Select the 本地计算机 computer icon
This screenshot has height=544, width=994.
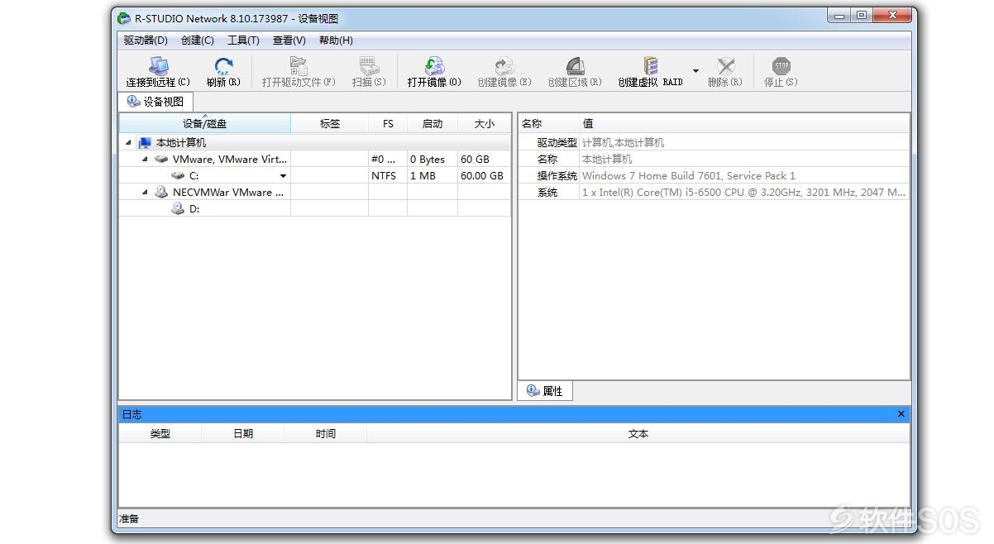point(145,143)
